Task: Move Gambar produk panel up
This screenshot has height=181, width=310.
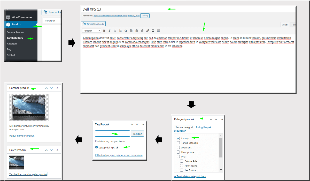Action: pos(46,88)
